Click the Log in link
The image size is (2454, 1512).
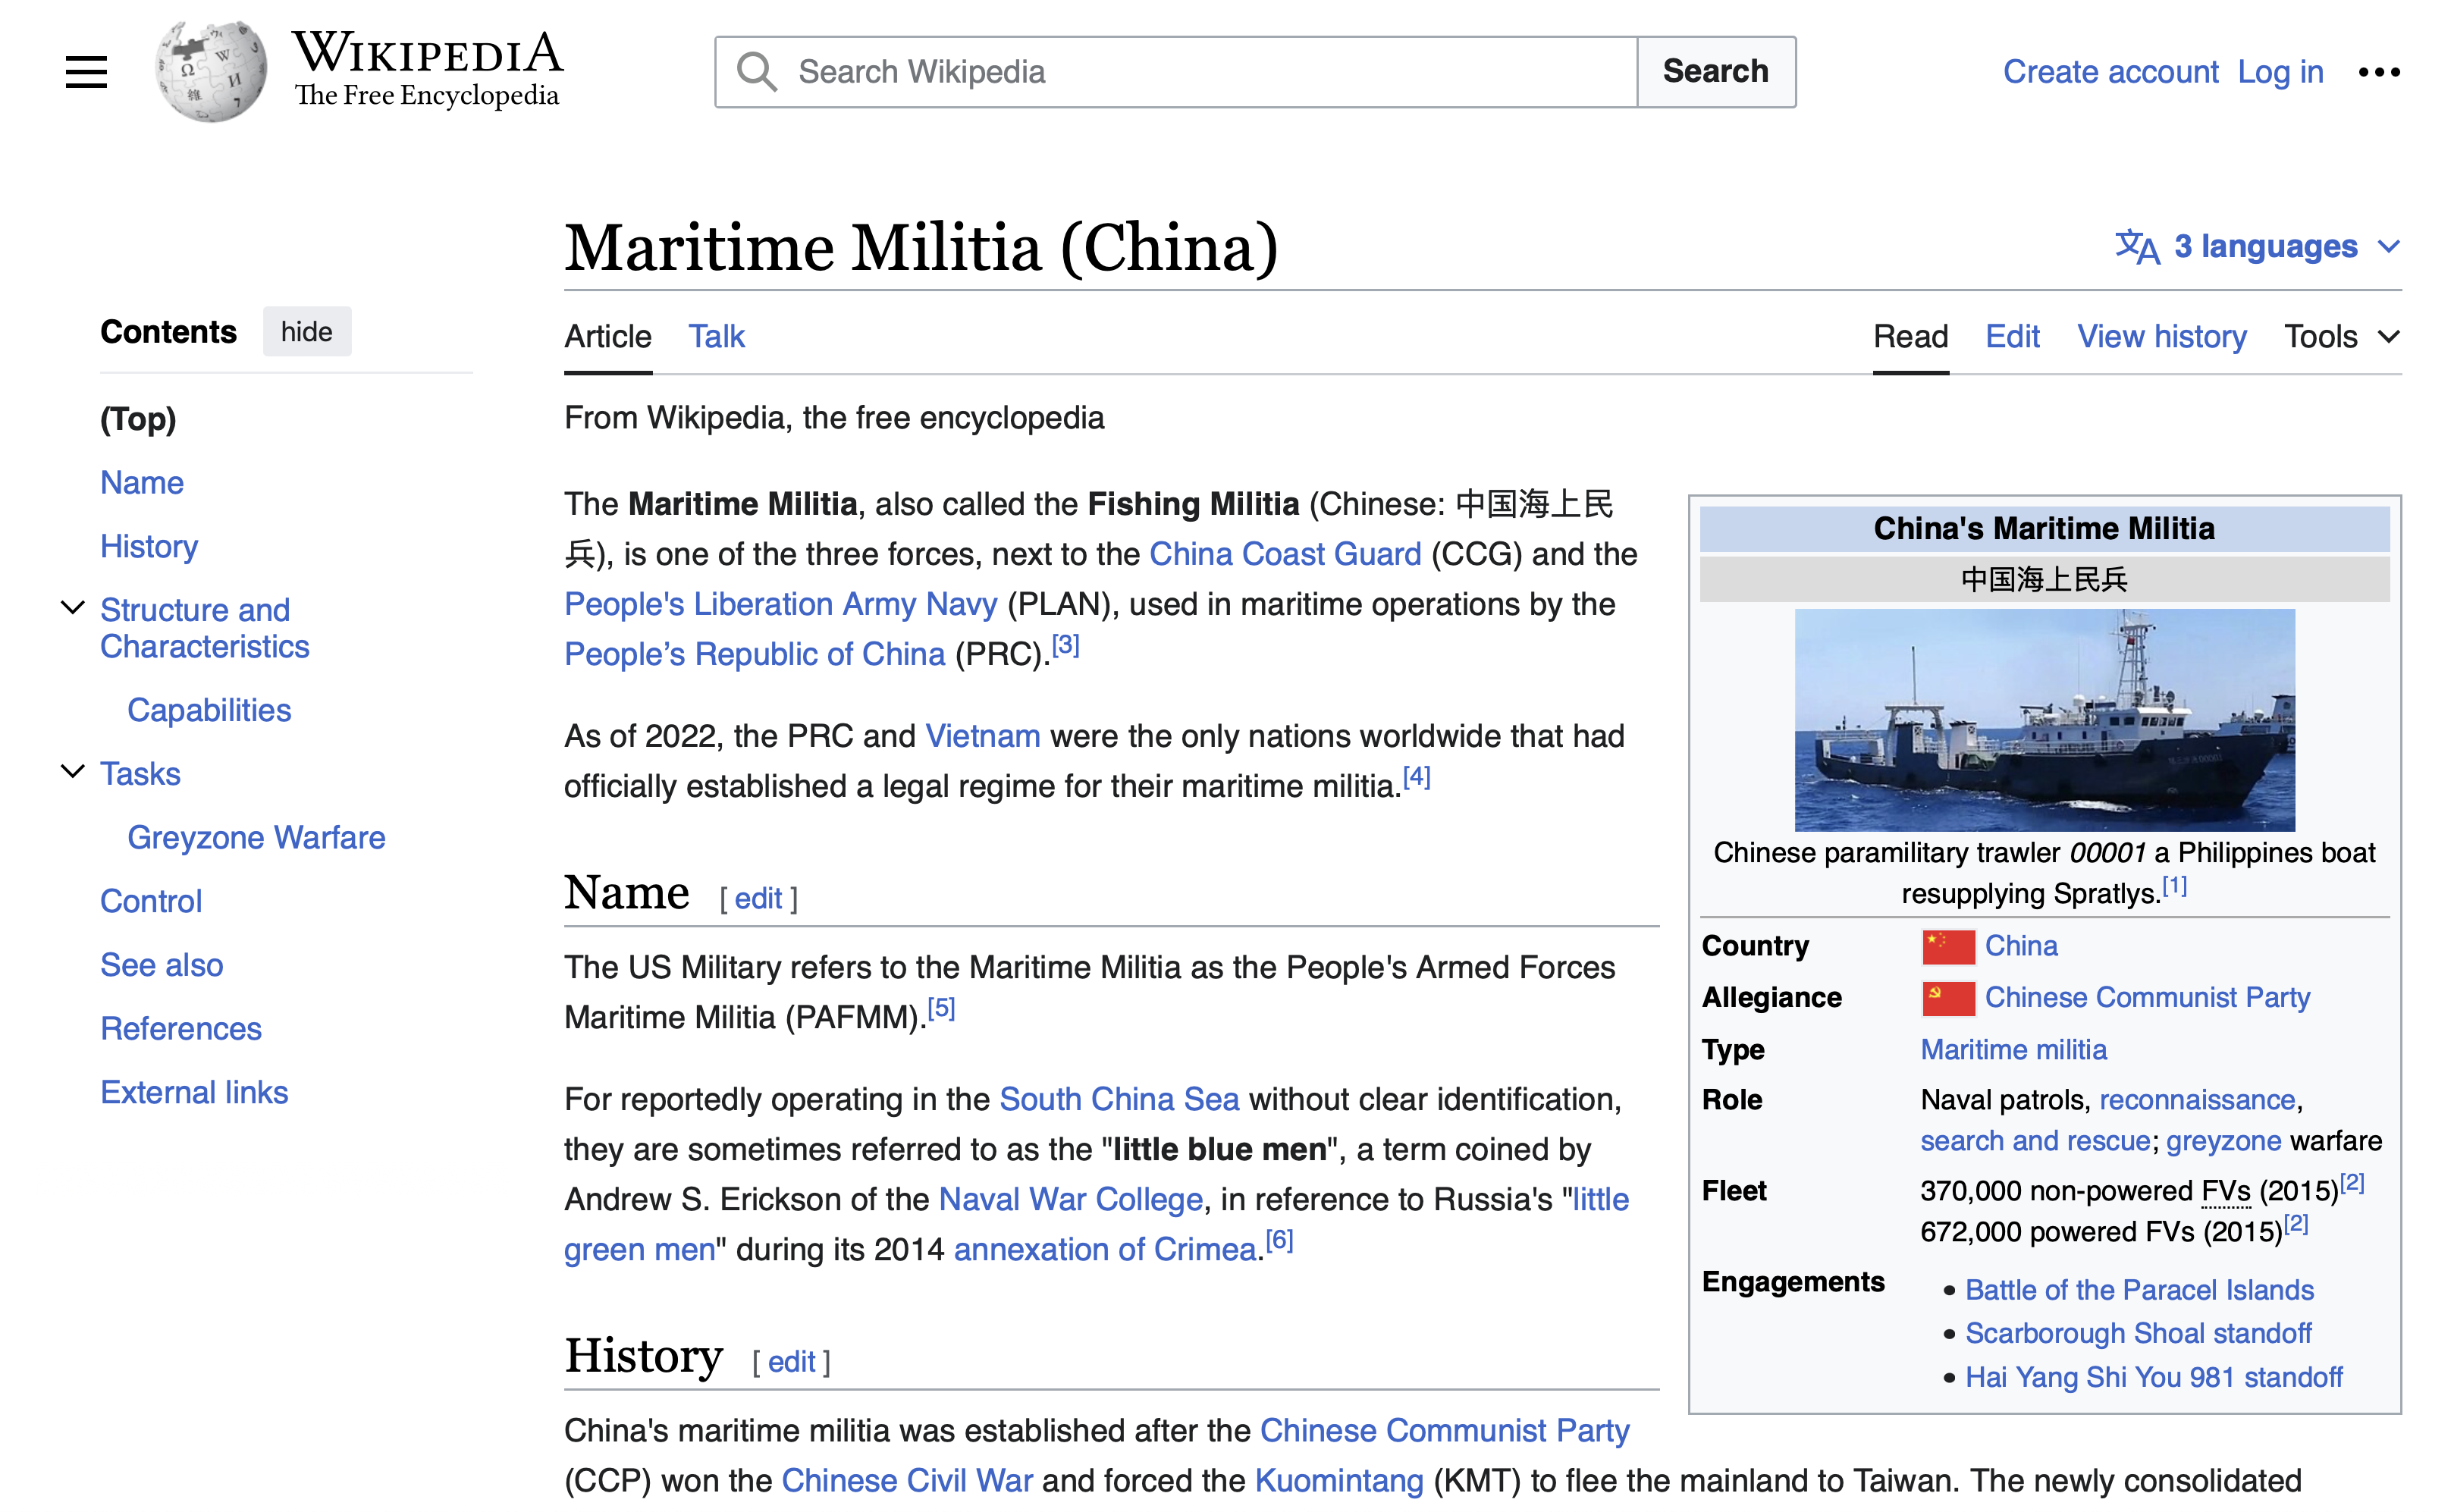pos(2280,72)
